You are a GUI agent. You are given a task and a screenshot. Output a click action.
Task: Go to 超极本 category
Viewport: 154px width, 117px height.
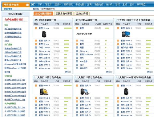(x=58, y=5)
